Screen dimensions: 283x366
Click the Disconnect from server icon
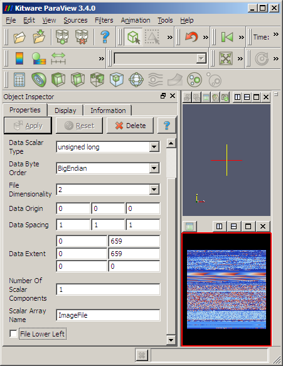82,37
